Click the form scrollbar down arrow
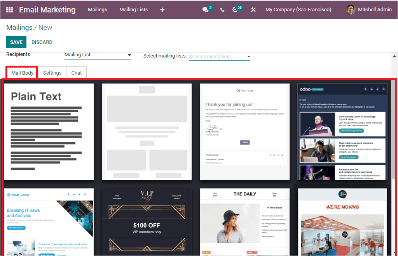 point(395,253)
